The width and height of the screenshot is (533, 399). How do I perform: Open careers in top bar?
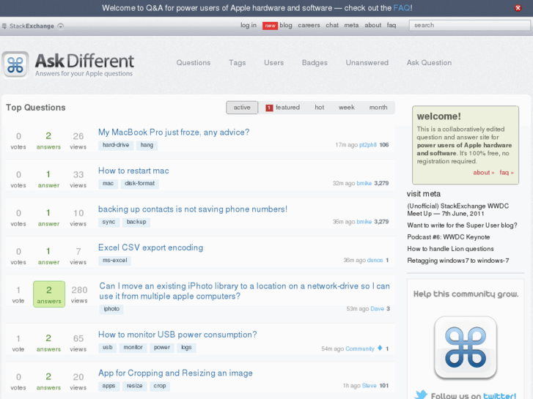pyautogui.click(x=309, y=25)
